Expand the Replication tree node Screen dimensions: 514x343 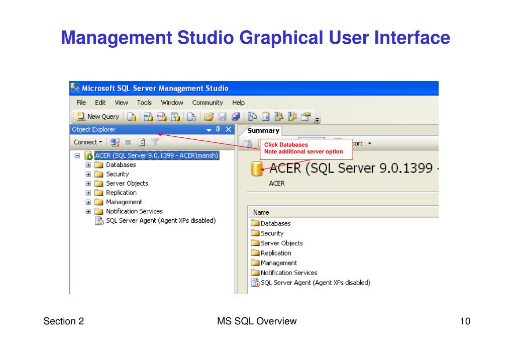[x=88, y=193]
